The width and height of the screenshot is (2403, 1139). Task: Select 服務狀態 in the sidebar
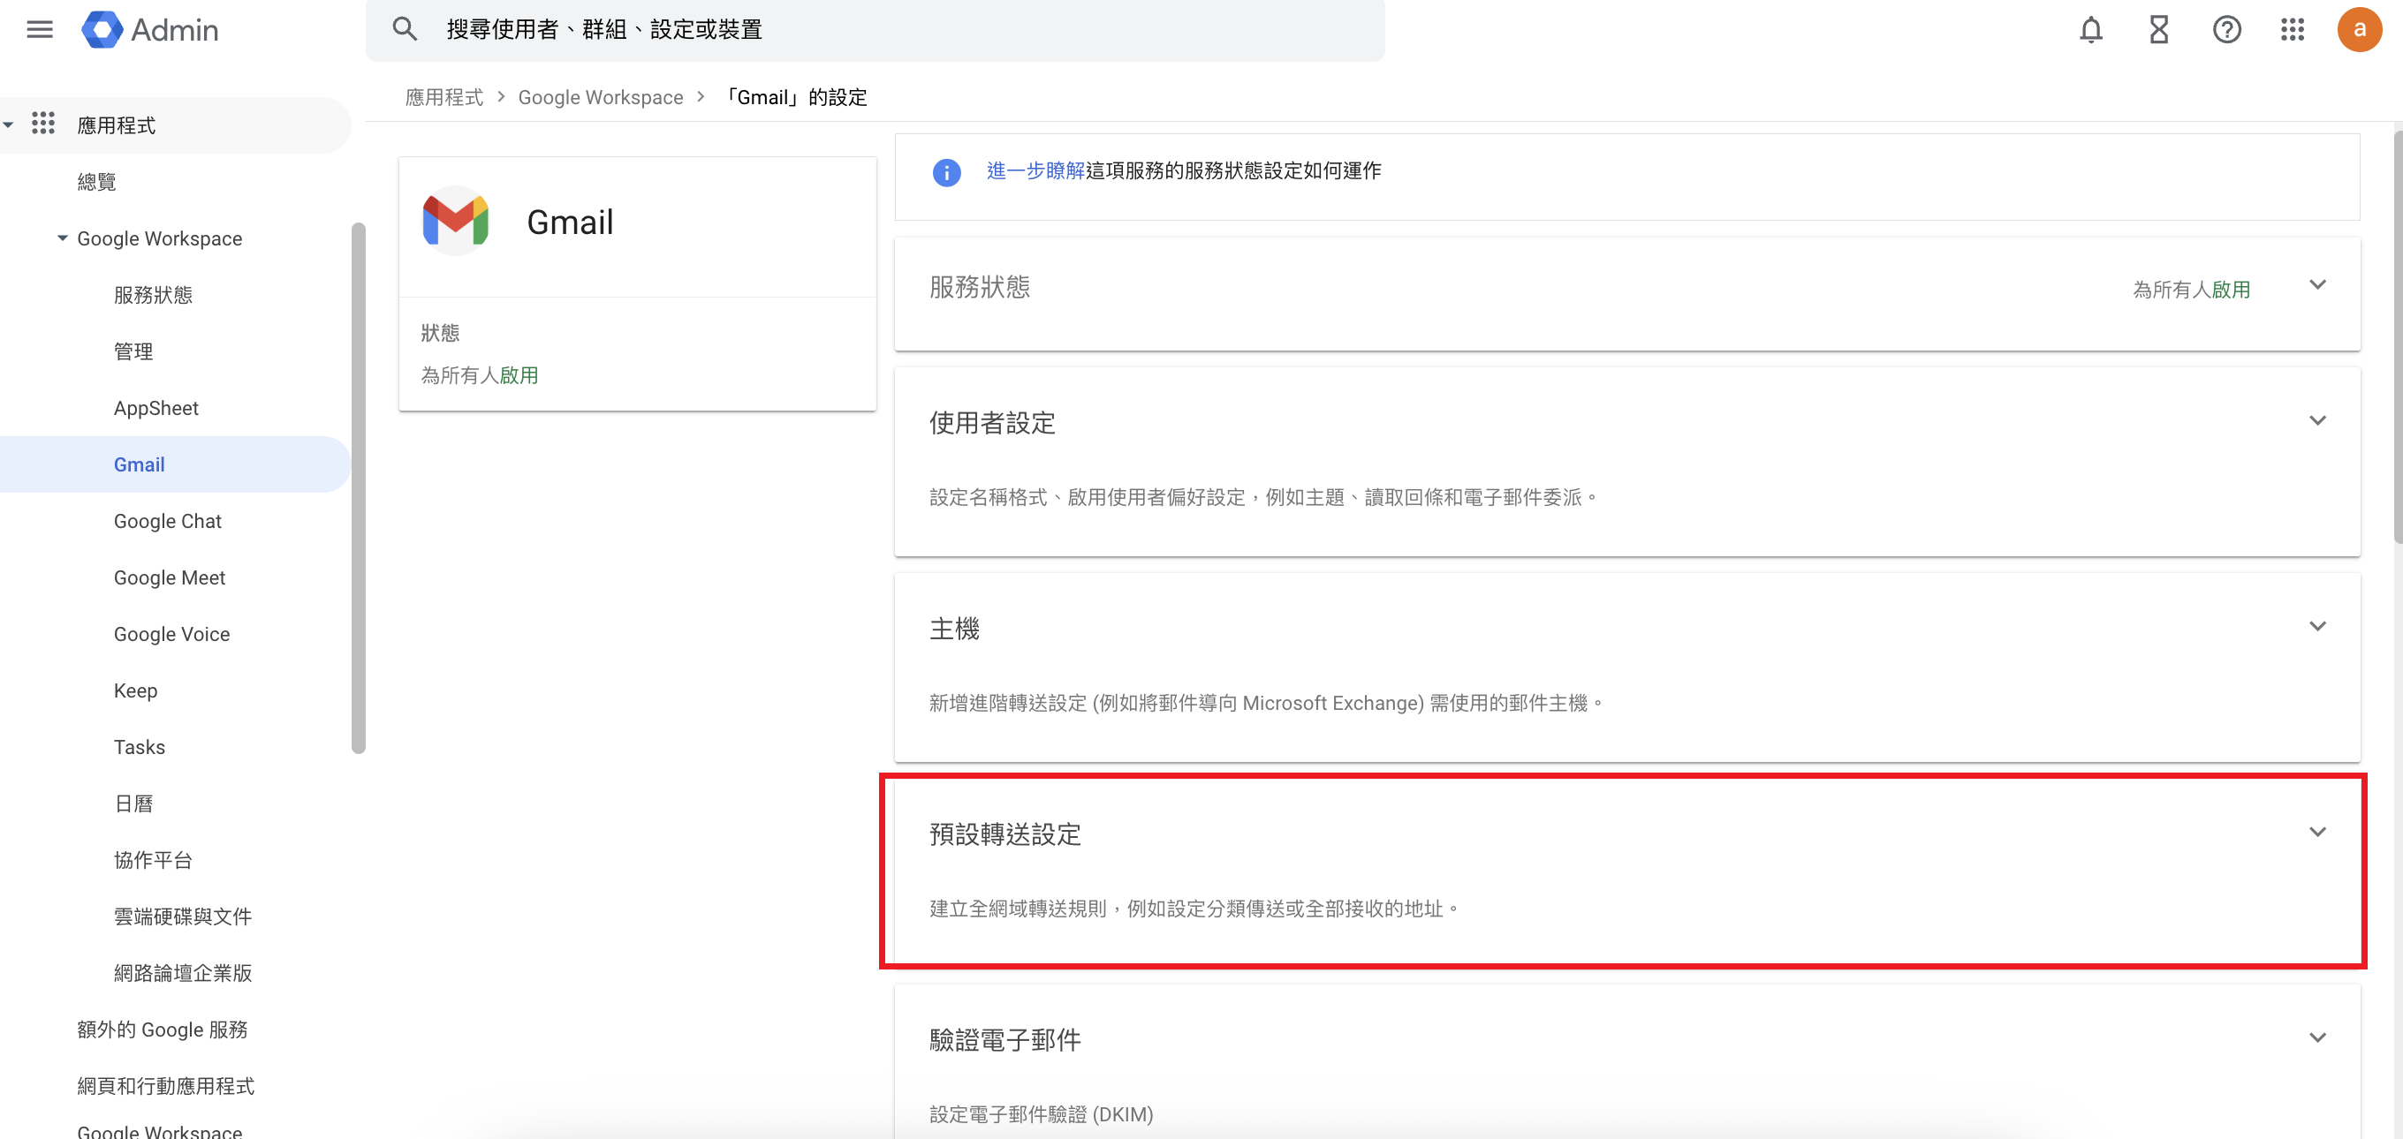point(153,296)
